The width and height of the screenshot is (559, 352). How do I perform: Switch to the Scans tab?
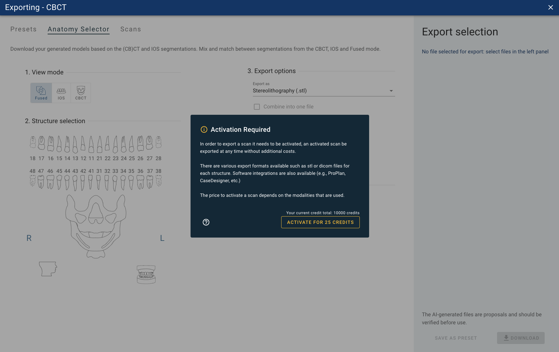pyautogui.click(x=131, y=29)
